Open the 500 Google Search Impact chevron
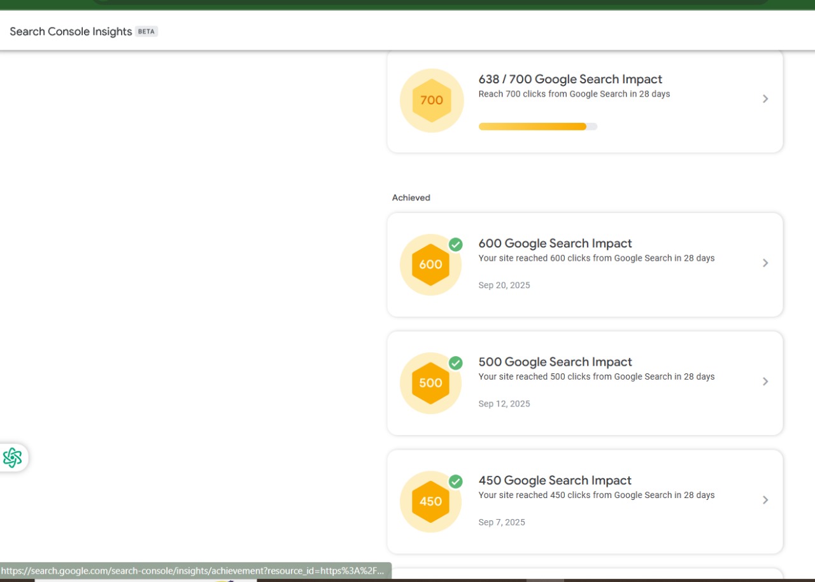Image resolution: width=815 pixels, height=582 pixels. coord(765,381)
